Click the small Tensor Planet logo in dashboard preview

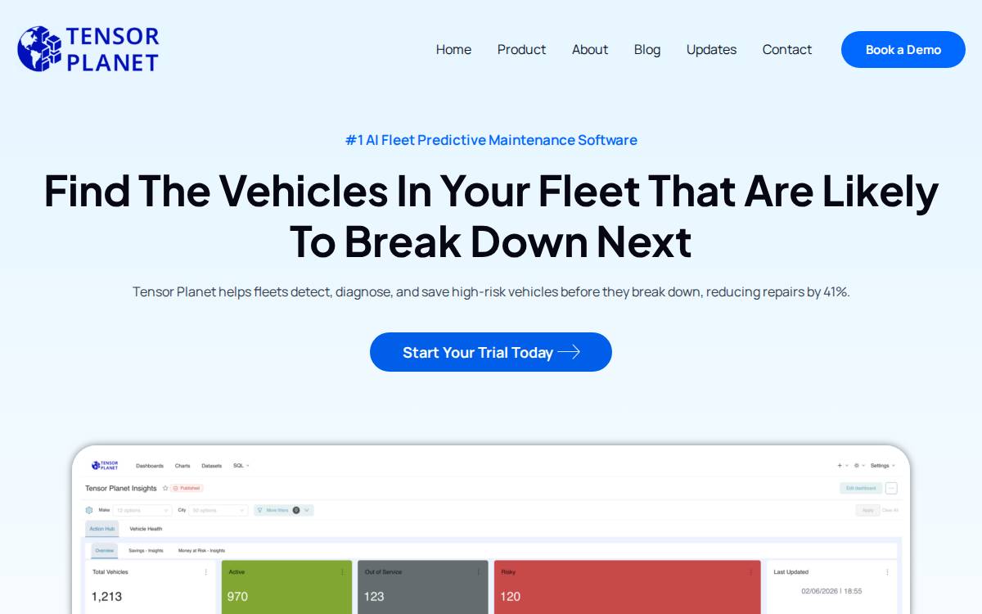tap(105, 465)
